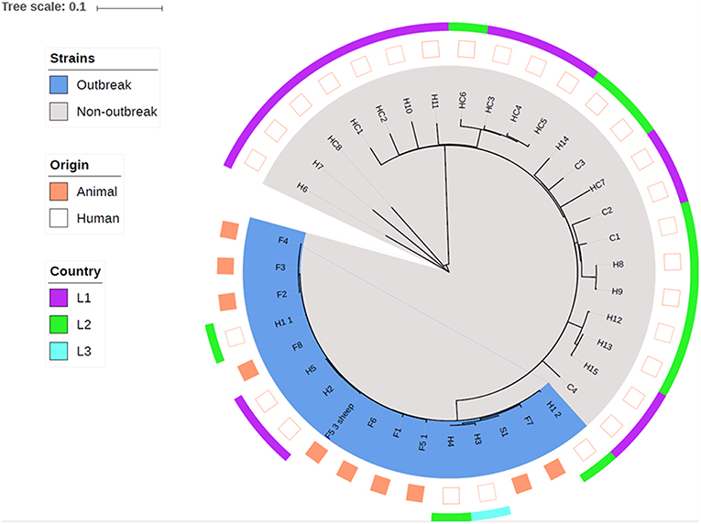Click the orange Animal origin swatch
The image size is (701, 524).
(61, 191)
